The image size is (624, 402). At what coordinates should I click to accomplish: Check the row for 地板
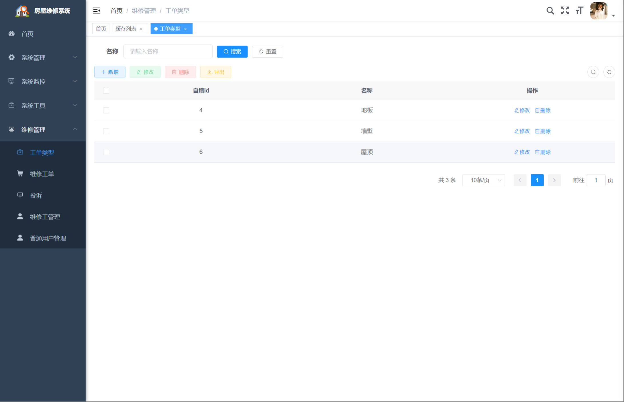click(106, 110)
